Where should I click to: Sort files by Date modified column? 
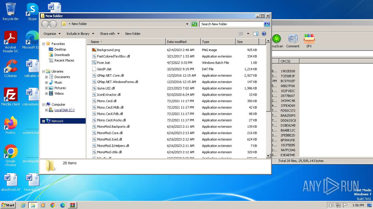coord(183,42)
